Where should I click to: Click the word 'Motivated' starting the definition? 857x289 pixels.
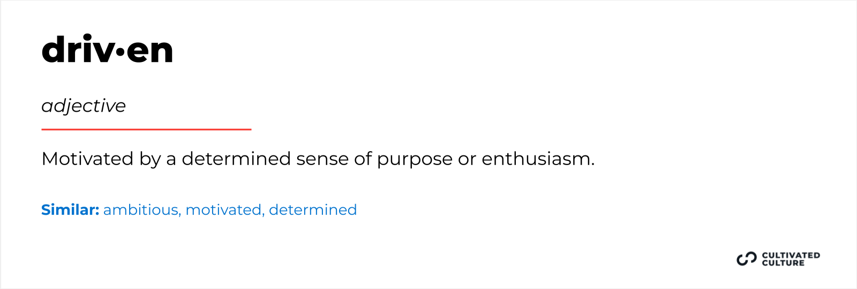coord(87,159)
